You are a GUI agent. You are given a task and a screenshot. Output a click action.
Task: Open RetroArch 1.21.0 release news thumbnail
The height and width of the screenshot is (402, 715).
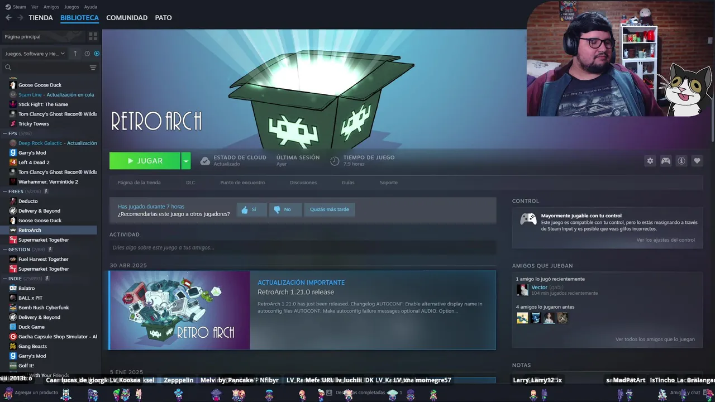pos(179,310)
